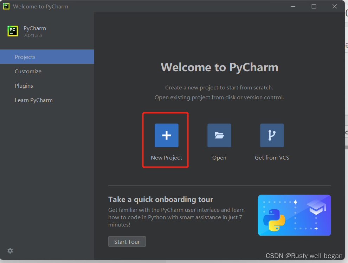The height and width of the screenshot is (263, 348).
Task: Minimize the Welcome to PyCharm window
Action: click(294, 6)
